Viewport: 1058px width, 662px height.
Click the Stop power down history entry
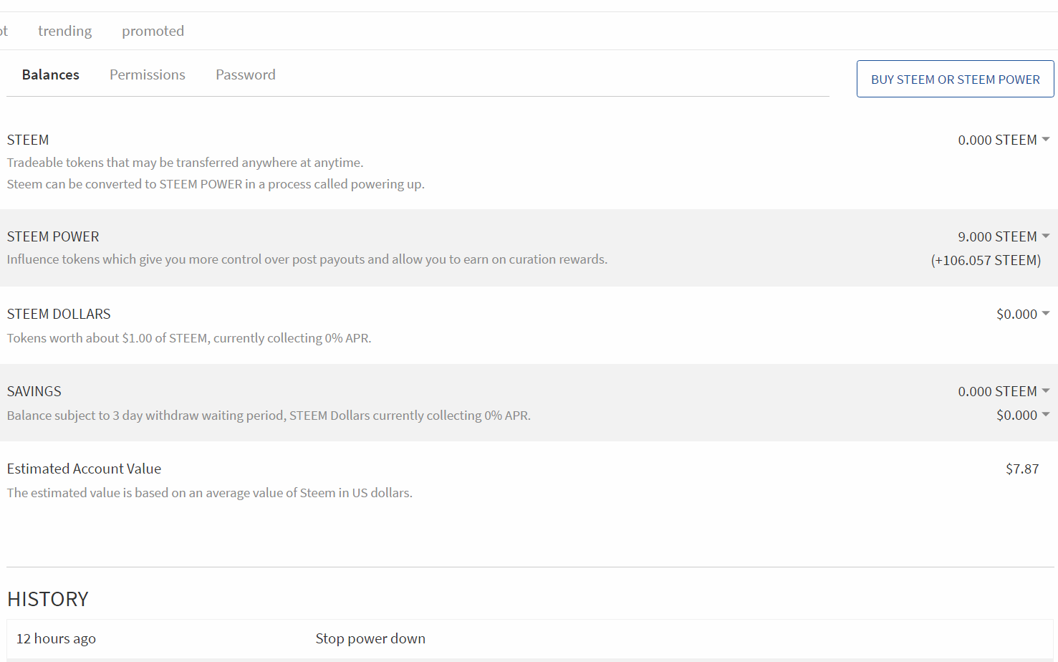click(x=370, y=638)
